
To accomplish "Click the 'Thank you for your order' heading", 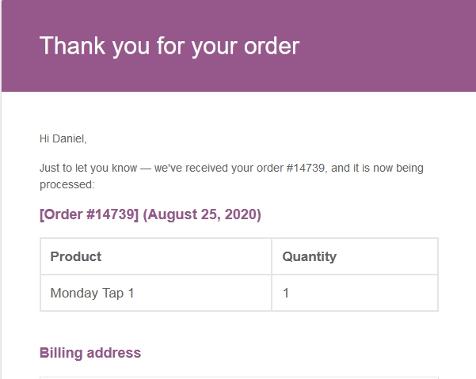I will tap(169, 46).
